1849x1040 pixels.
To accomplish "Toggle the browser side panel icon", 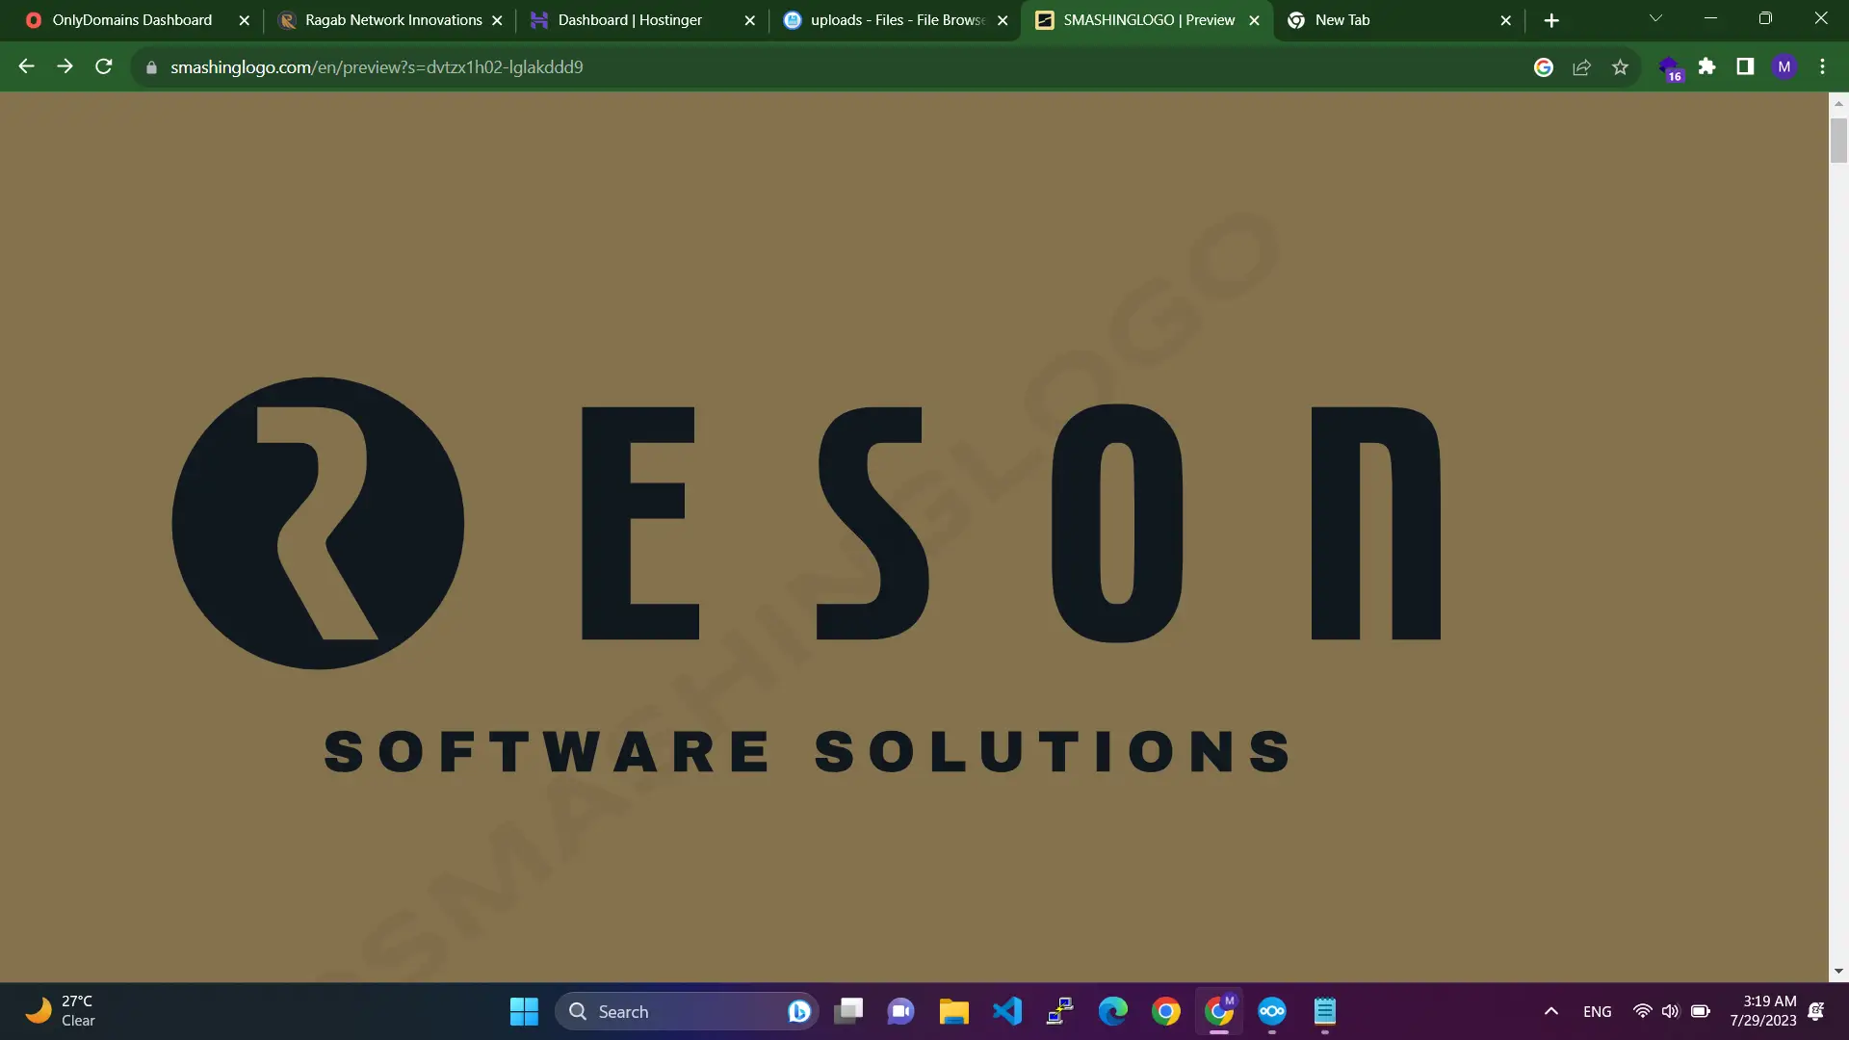I will pyautogui.click(x=1745, y=66).
